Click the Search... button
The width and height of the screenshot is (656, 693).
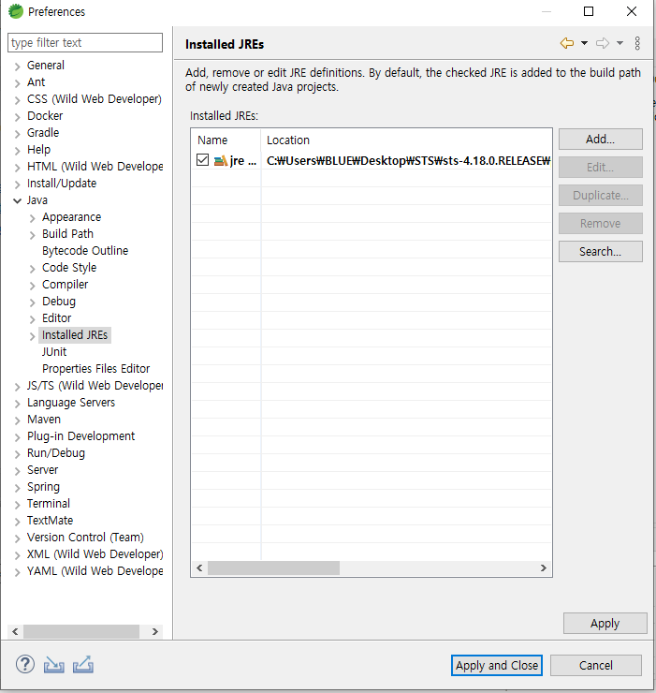601,252
